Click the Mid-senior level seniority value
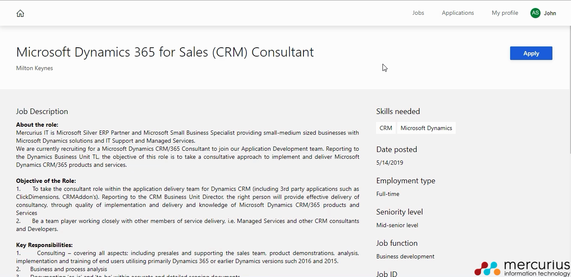The width and height of the screenshot is (571, 277). [x=397, y=225]
